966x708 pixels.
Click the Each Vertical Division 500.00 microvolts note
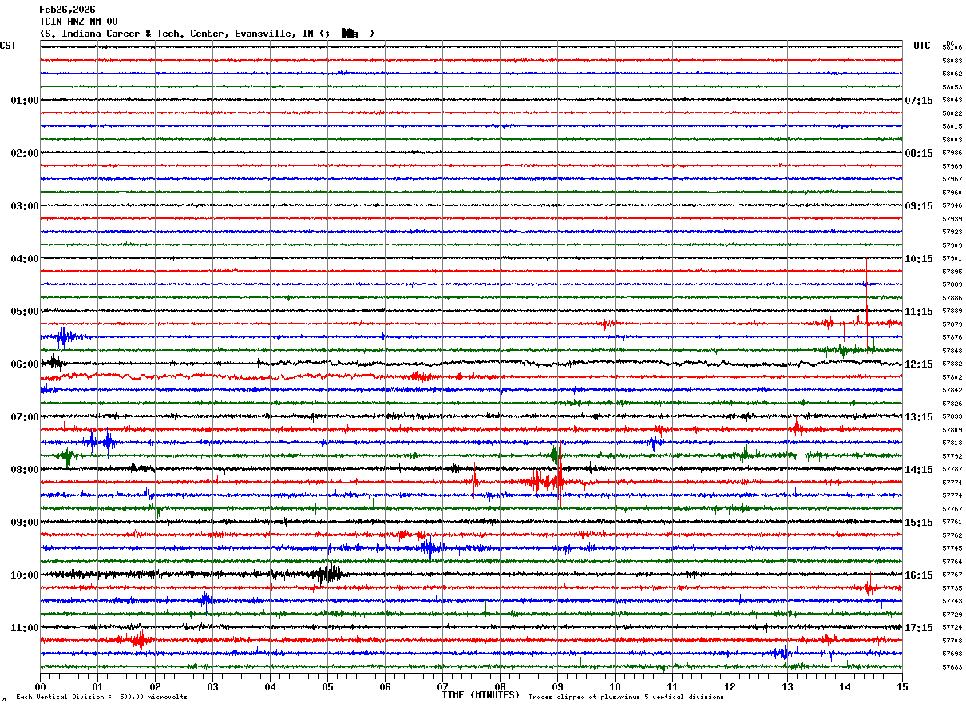click(x=101, y=697)
